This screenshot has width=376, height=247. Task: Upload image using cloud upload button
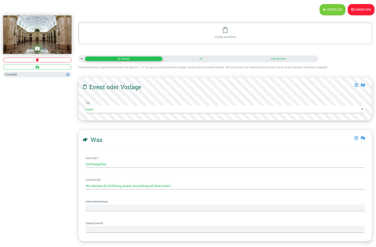(37, 67)
